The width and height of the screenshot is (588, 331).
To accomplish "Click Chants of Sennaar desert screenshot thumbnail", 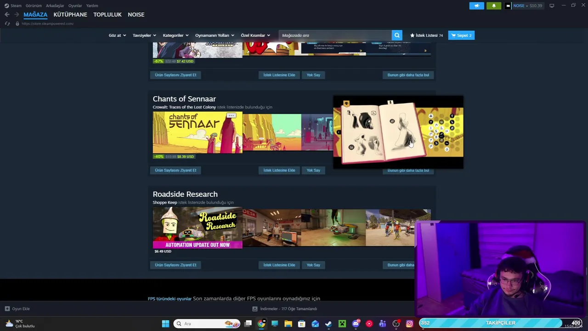I will click(271, 132).
